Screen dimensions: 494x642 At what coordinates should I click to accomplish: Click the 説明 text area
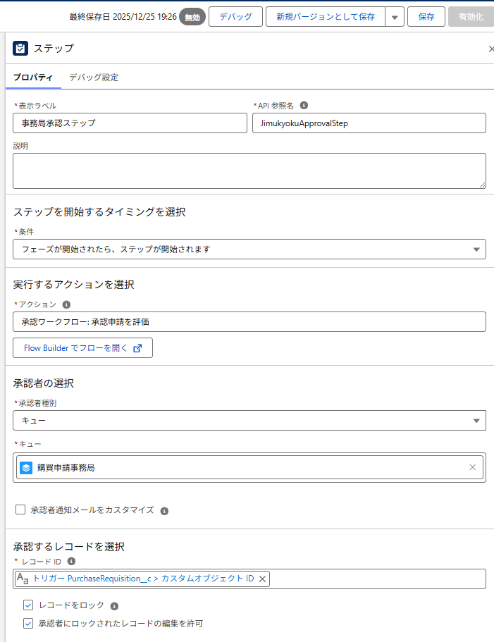[x=249, y=171]
